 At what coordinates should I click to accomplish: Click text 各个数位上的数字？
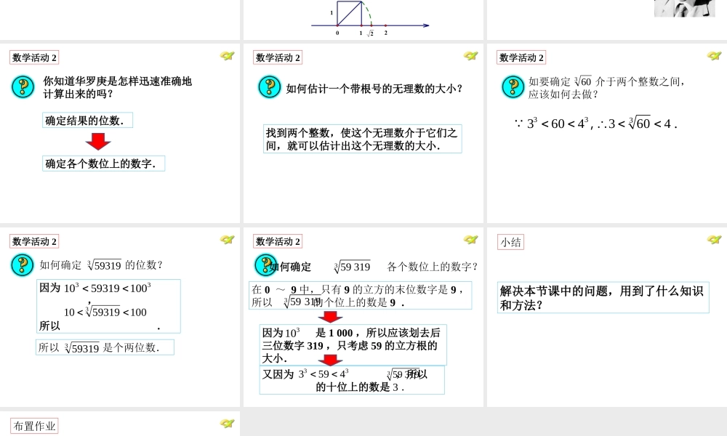[432, 267]
